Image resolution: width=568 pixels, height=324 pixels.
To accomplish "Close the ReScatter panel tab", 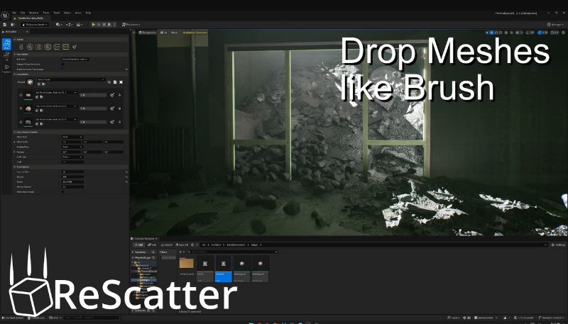I will [x=27, y=32].
